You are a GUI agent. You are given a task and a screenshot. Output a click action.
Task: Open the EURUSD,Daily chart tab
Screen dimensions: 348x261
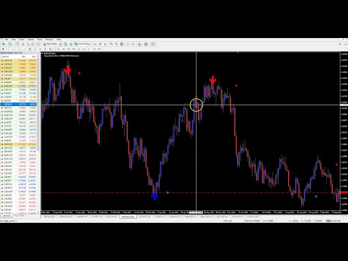pyautogui.click(x=128, y=216)
